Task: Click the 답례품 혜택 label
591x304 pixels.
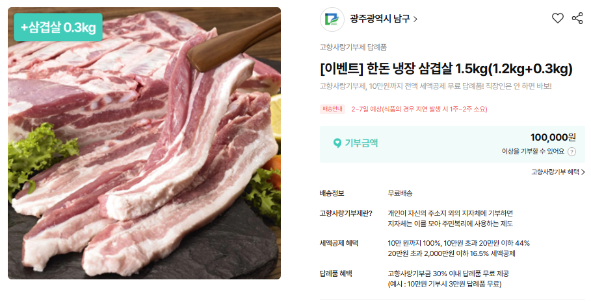Action: pos(336,274)
